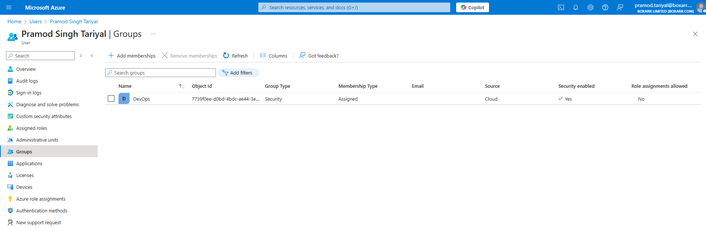Open Overview in the sidebar
The height and width of the screenshot is (229, 706).
pos(26,69)
